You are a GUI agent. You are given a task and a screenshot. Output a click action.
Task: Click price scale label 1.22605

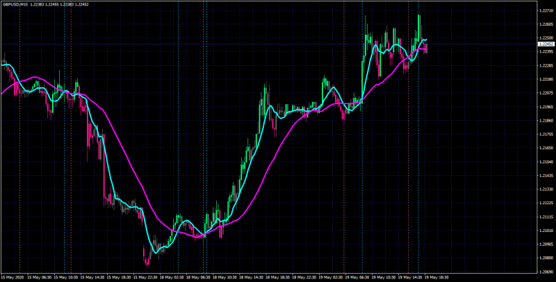(x=546, y=24)
